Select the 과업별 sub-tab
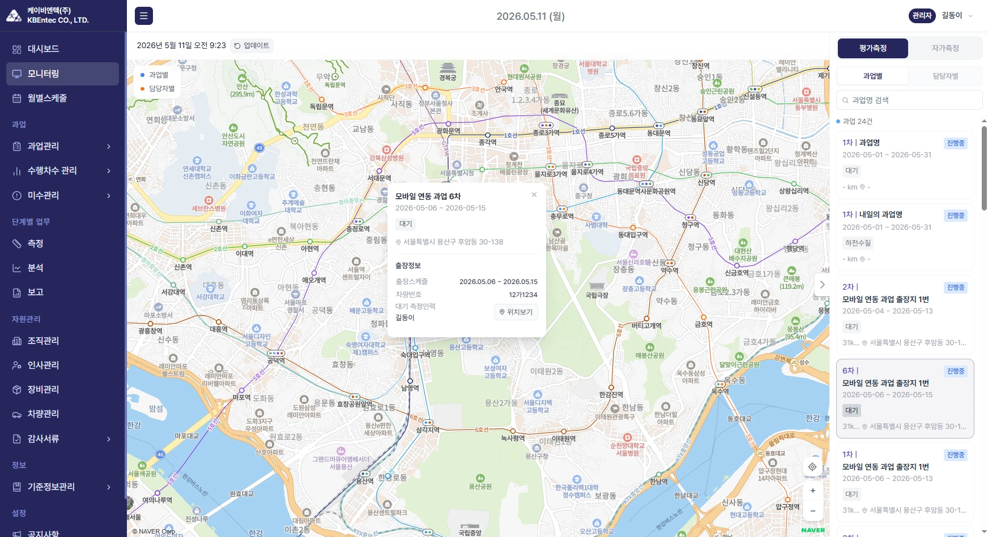Image resolution: width=988 pixels, height=537 pixels. coord(872,76)
